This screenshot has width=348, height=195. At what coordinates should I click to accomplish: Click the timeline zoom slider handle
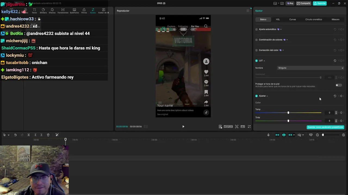[323, 135]
